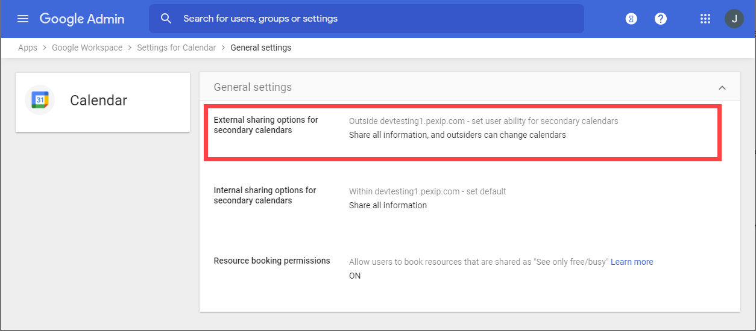Image resolution: width=756 pixels, height=331 pixels.
Task: Open the Google apps grid launcher
Action: 705,19
